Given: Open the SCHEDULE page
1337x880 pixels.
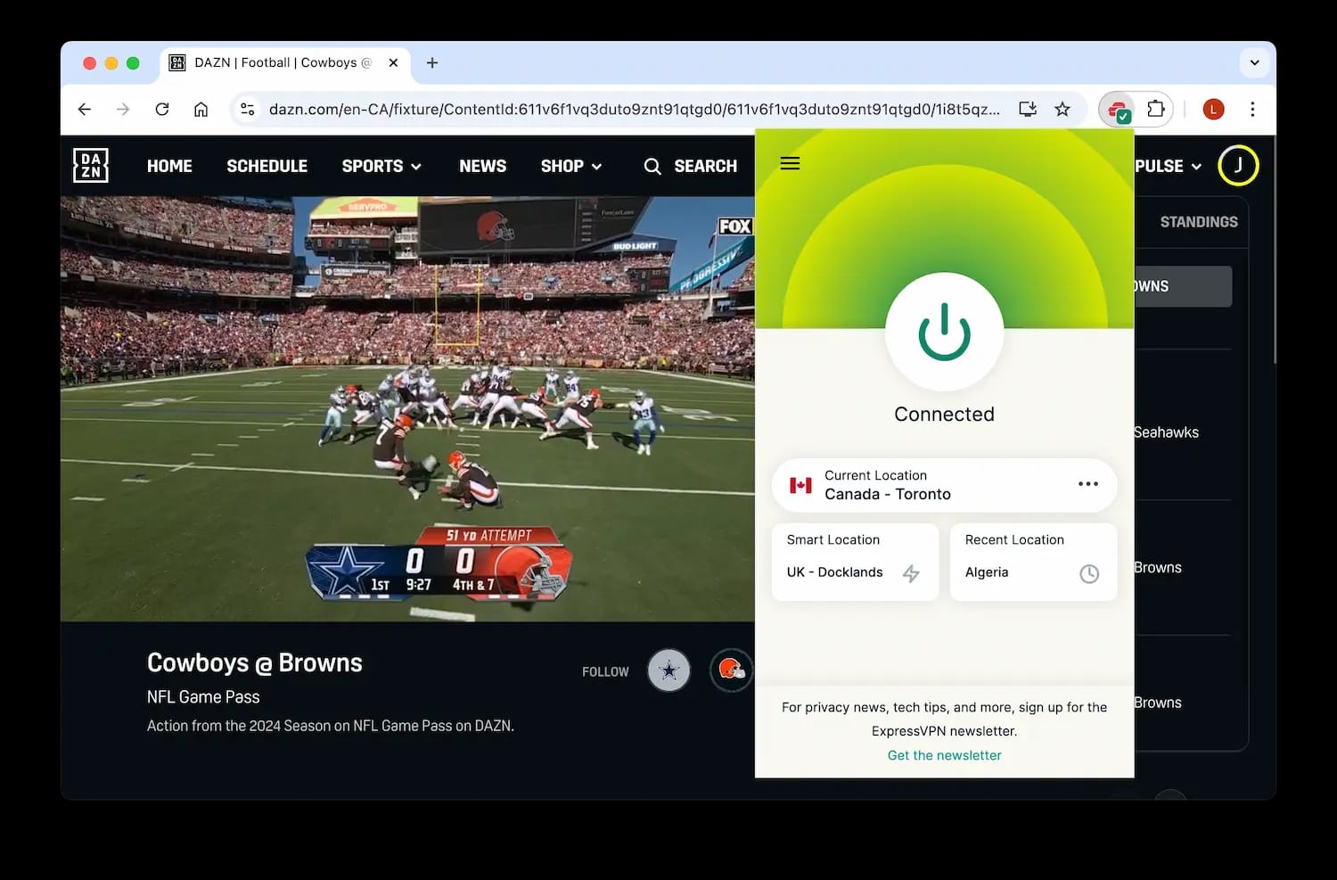Looking at the screenshot, I should (x=267, y=166).
